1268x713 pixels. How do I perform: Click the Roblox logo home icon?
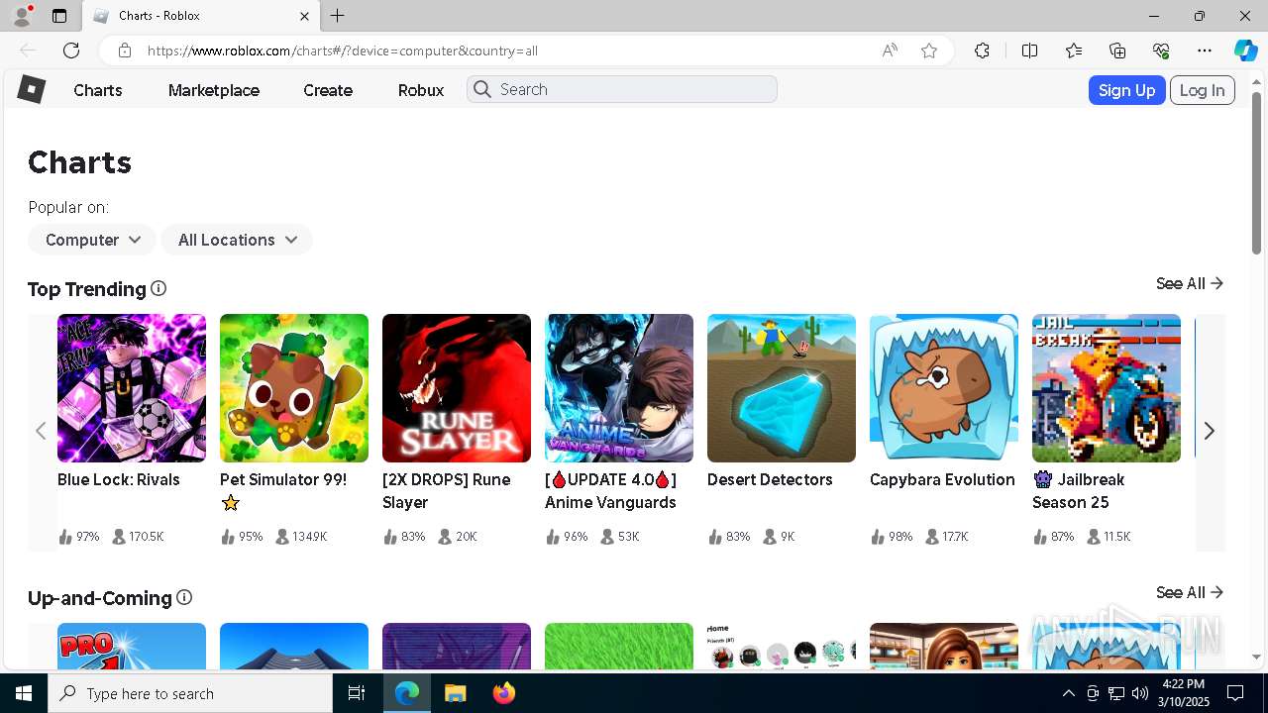point(32,90)
